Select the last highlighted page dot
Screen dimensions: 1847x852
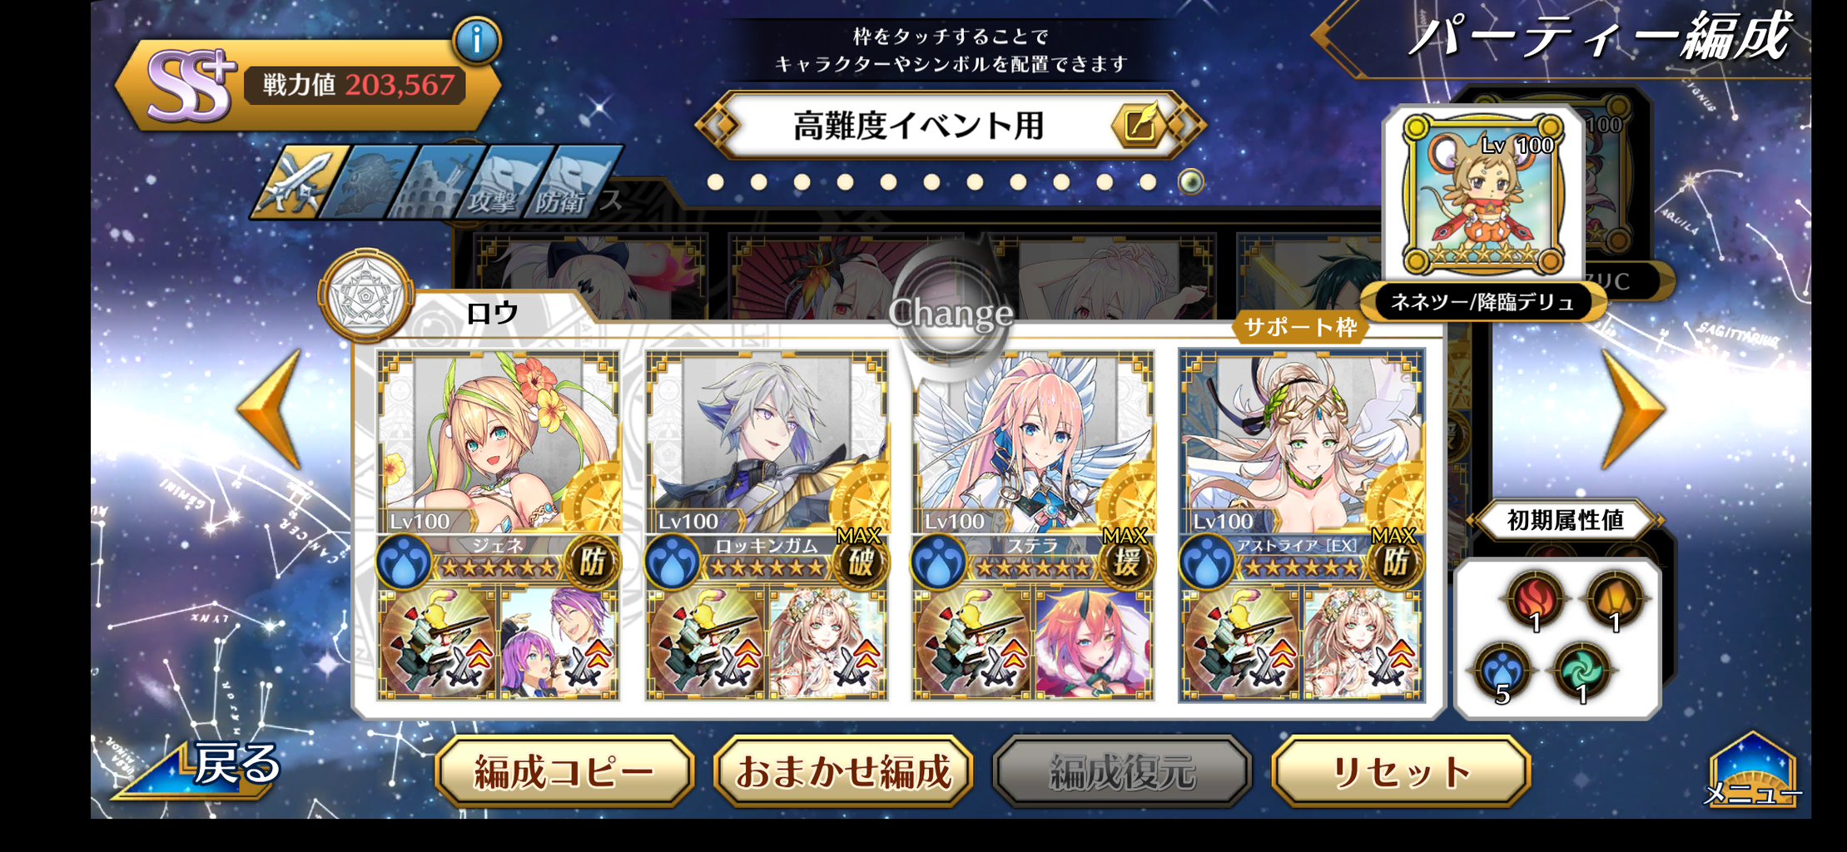(1191, 181)
